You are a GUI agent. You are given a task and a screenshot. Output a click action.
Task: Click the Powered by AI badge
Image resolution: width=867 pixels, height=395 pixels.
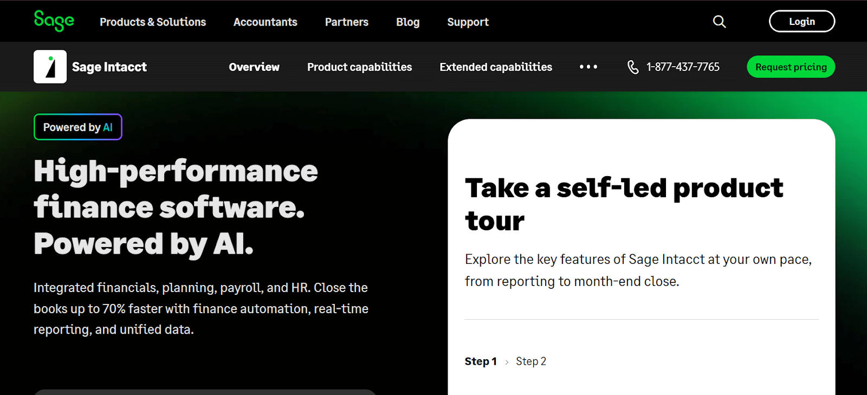[x=78, y=127]
